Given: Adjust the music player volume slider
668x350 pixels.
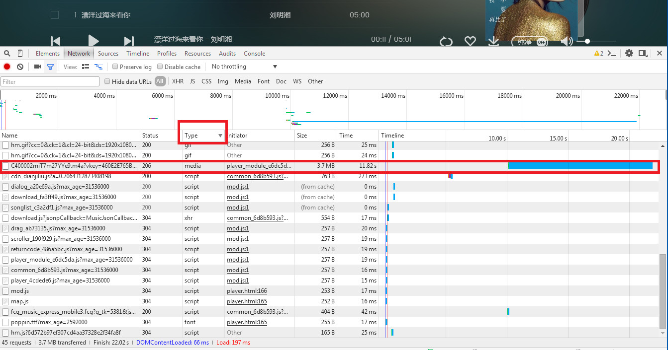Looking at the screenshot, I should 587,41.
